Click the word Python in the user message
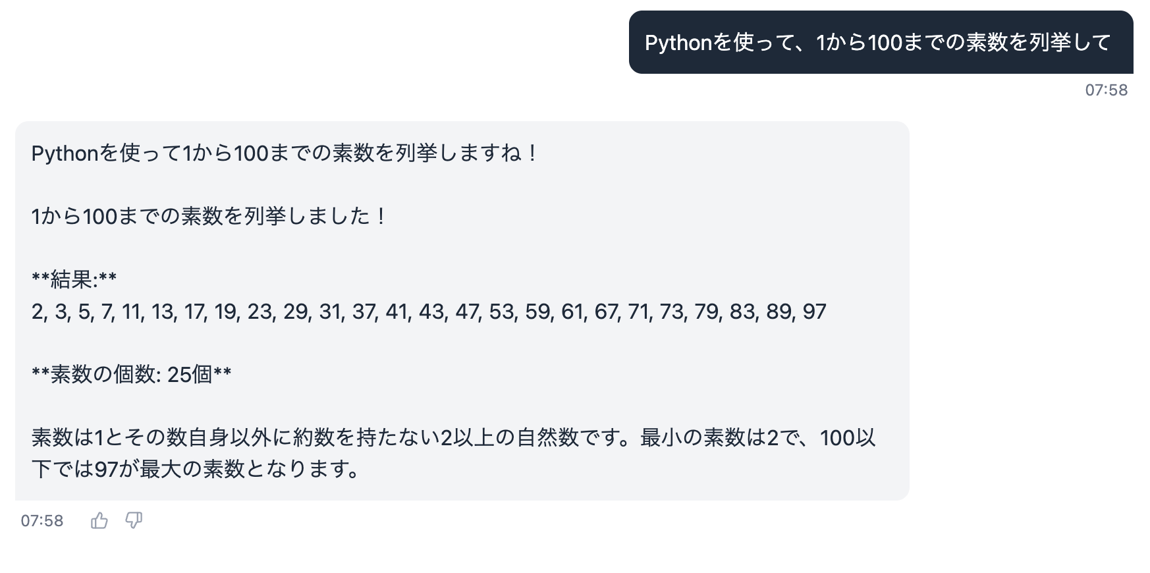 [x=678, y=43]
